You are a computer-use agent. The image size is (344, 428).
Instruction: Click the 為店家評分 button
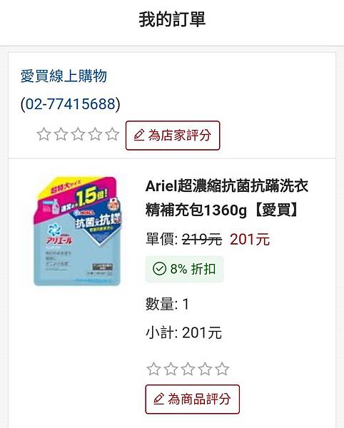tap(173, 136)
